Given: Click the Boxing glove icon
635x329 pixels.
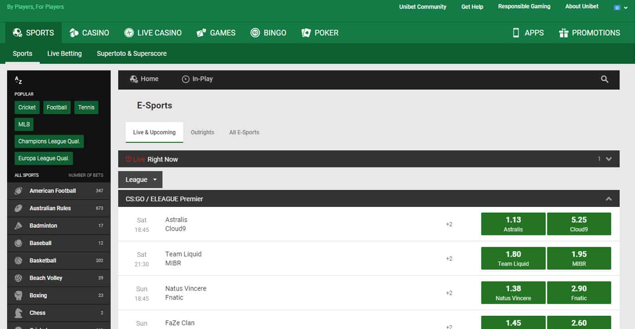Looking at the screenshot, I should [19, 295].
